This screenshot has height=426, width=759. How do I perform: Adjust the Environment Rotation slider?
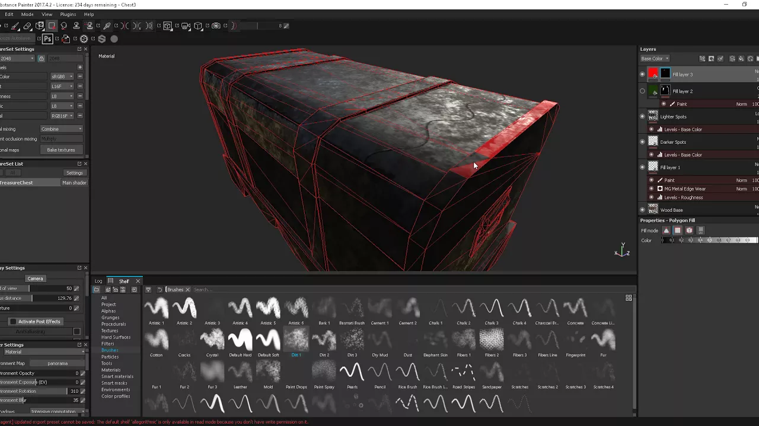click(39, 391)
